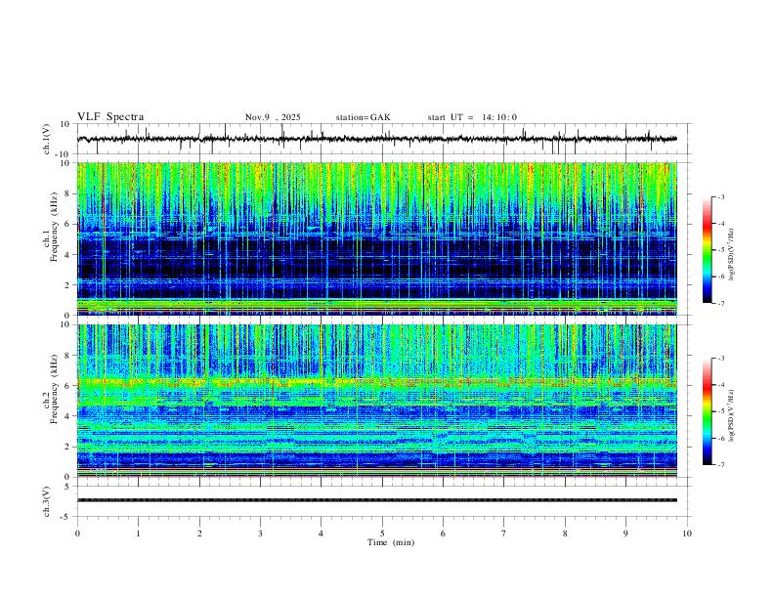Click the "-4" tick on the ch.2 colorbar
Viewport: 774px width, 598px height.
pyautogui.click(x=720, y=385)
